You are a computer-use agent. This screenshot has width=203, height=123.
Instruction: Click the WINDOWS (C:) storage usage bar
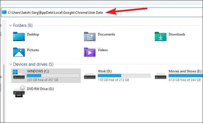point(53,76)
